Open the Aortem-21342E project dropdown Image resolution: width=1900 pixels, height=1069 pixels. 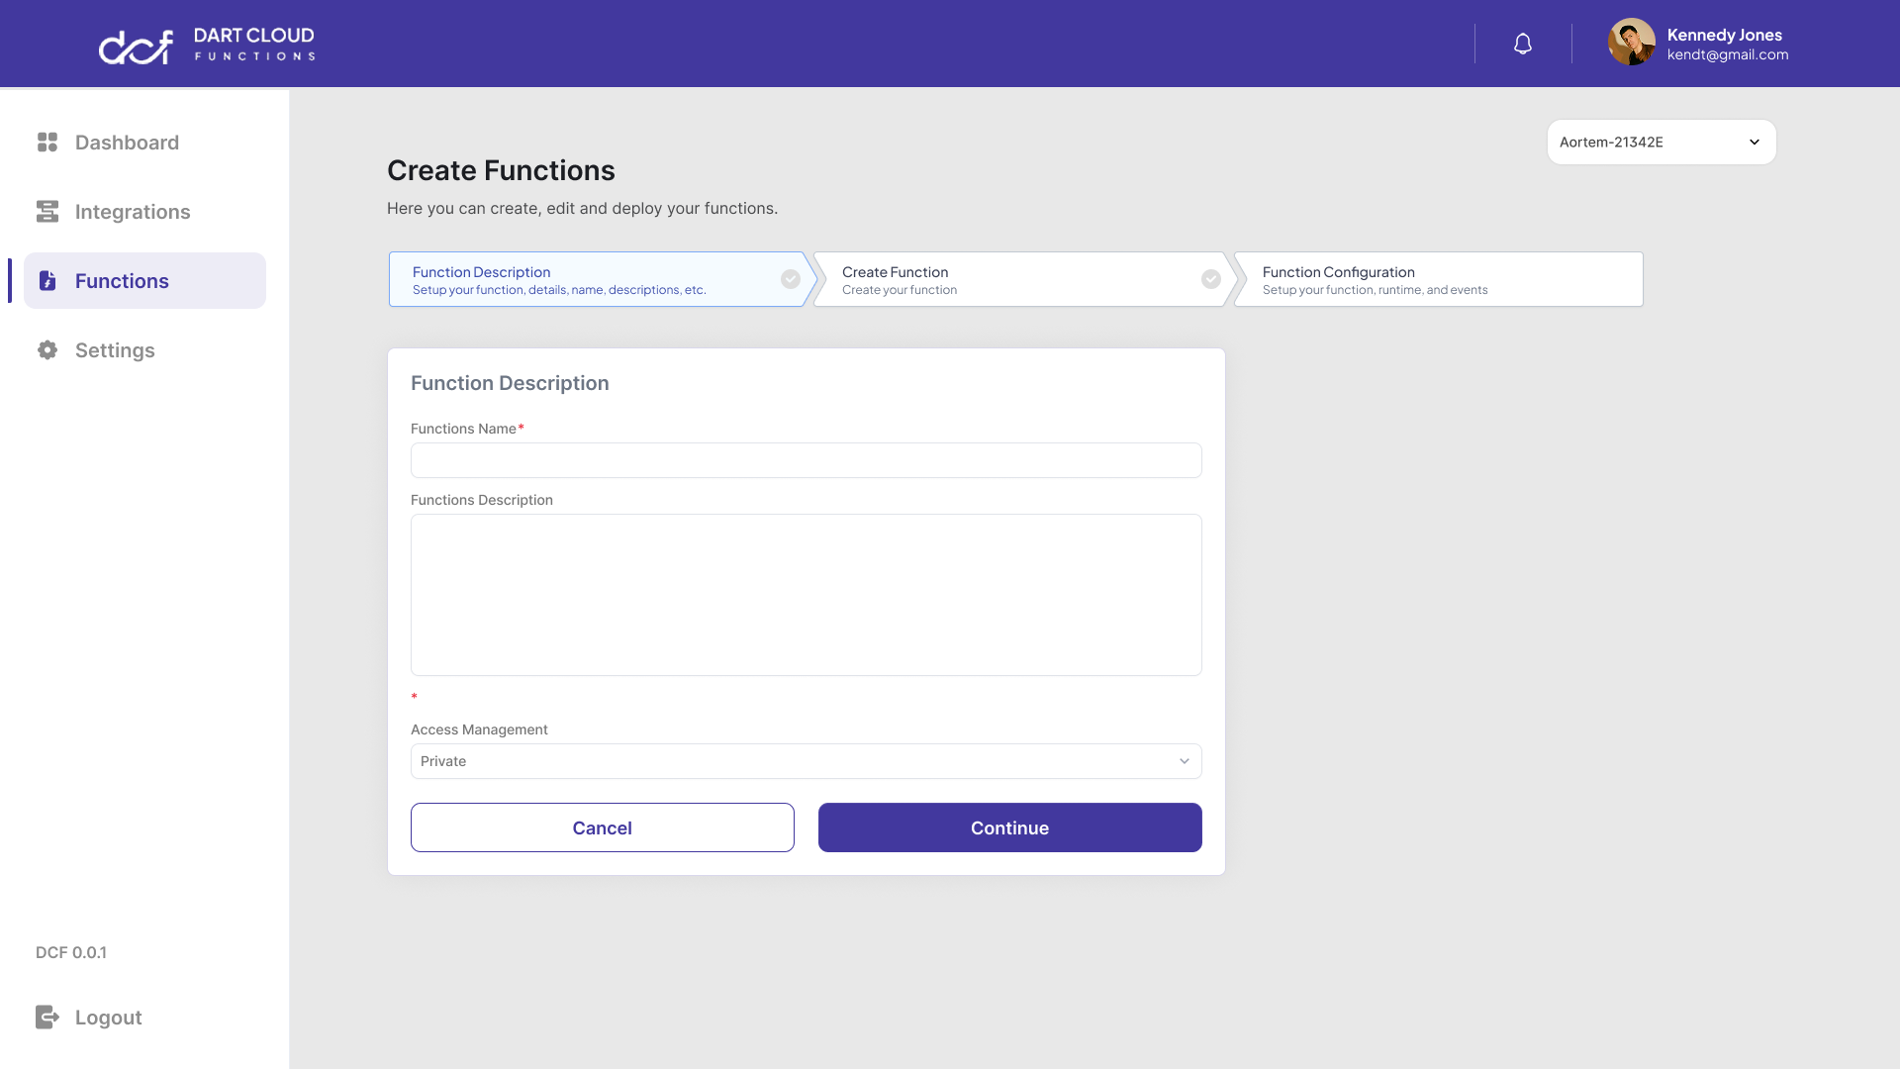[x=1661, y=142]
